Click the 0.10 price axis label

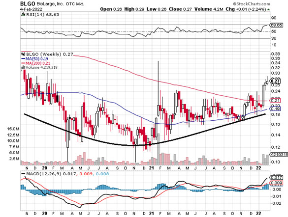[275, 162]
